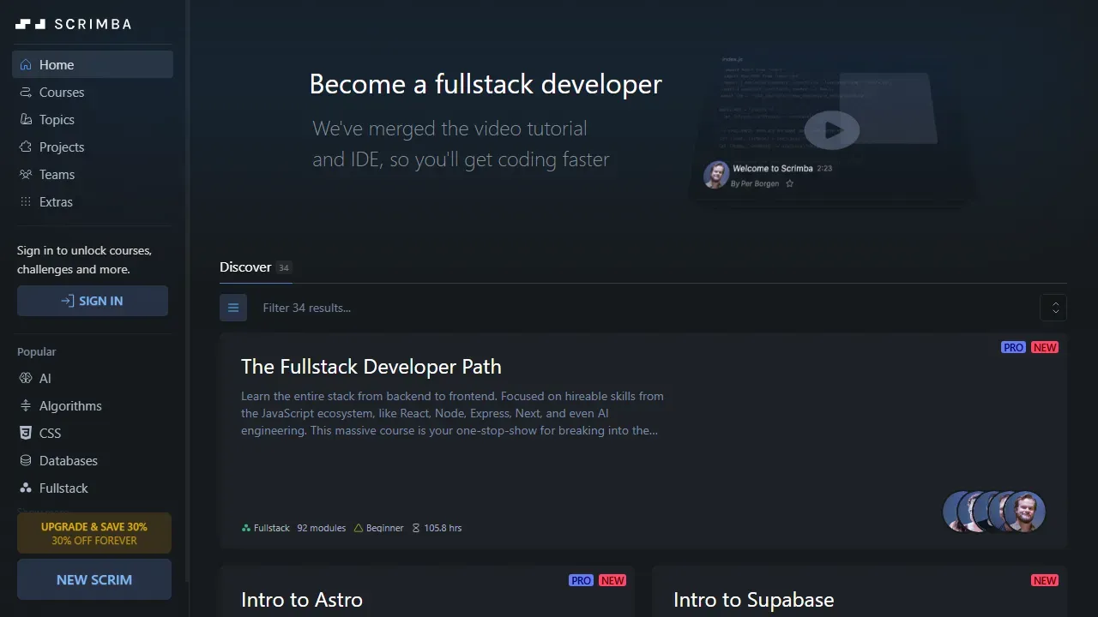Open the AI popular topic

click(x=93, y=378)
